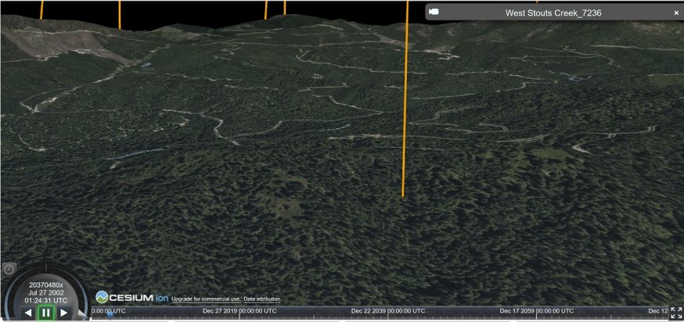The height and width of the screenshot is (322, 684).
Task: Open the Data attribution link
Action: pyautogui.click(x=261, y=299)
